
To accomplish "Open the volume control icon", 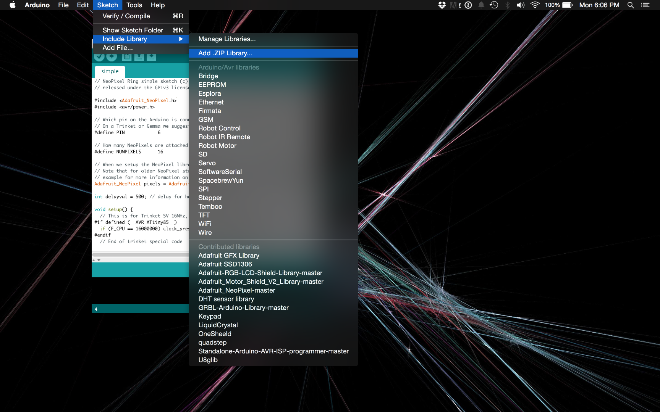I will click(x=521, y=5).
